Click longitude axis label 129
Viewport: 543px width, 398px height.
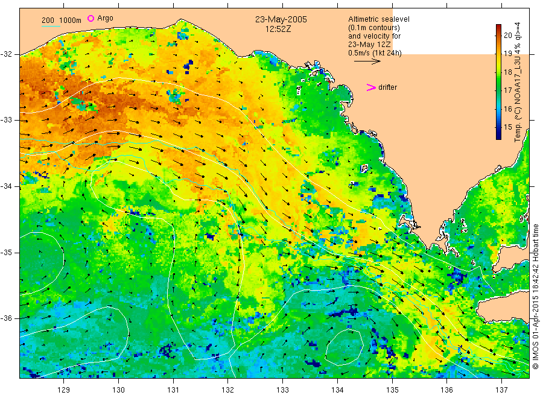click(64, 390)
